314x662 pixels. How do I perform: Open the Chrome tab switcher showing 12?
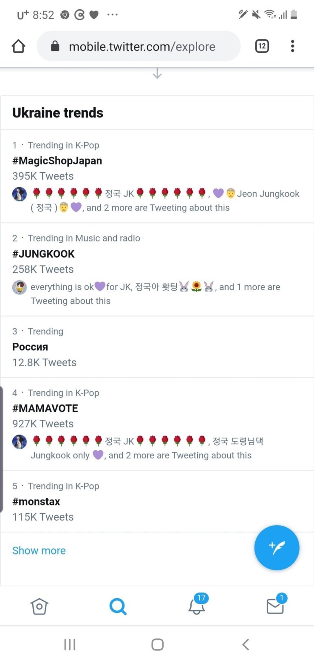(x=262, y=46)
